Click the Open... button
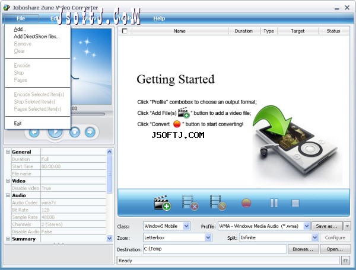This screenshot has height=270, width=356. 335,249
